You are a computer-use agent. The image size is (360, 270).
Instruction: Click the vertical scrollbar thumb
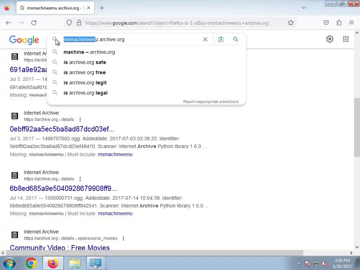(x=357, y=127)
